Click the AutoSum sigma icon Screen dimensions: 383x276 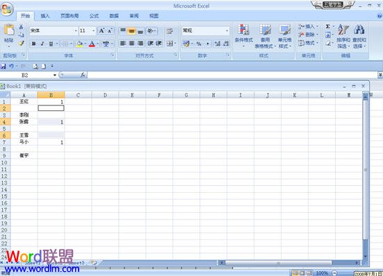tap(328, 26)
